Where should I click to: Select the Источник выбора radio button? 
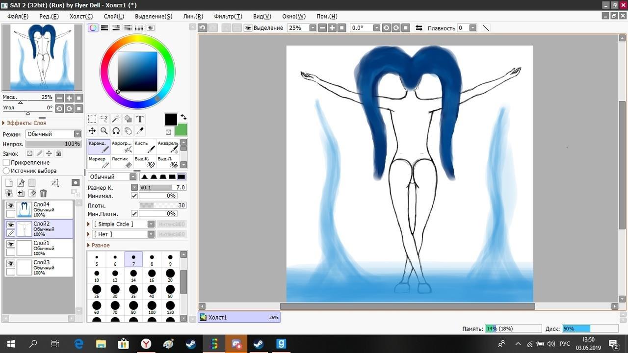pos(6,171)
